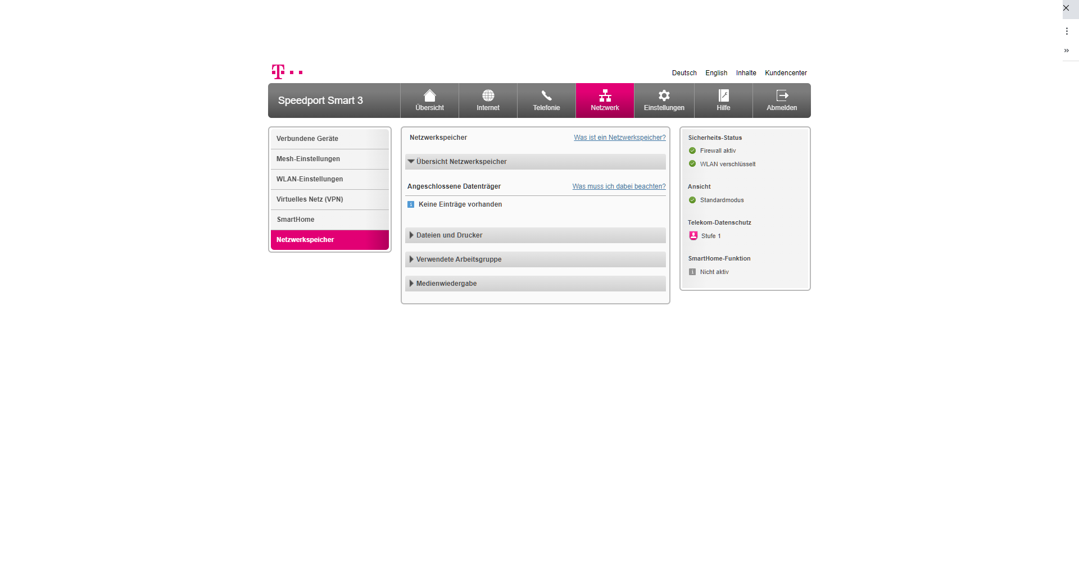Expand the Dateien und Drucker section
This screenshot has width=1079, height=584.
pyautogui.click(x=536, y=235)
